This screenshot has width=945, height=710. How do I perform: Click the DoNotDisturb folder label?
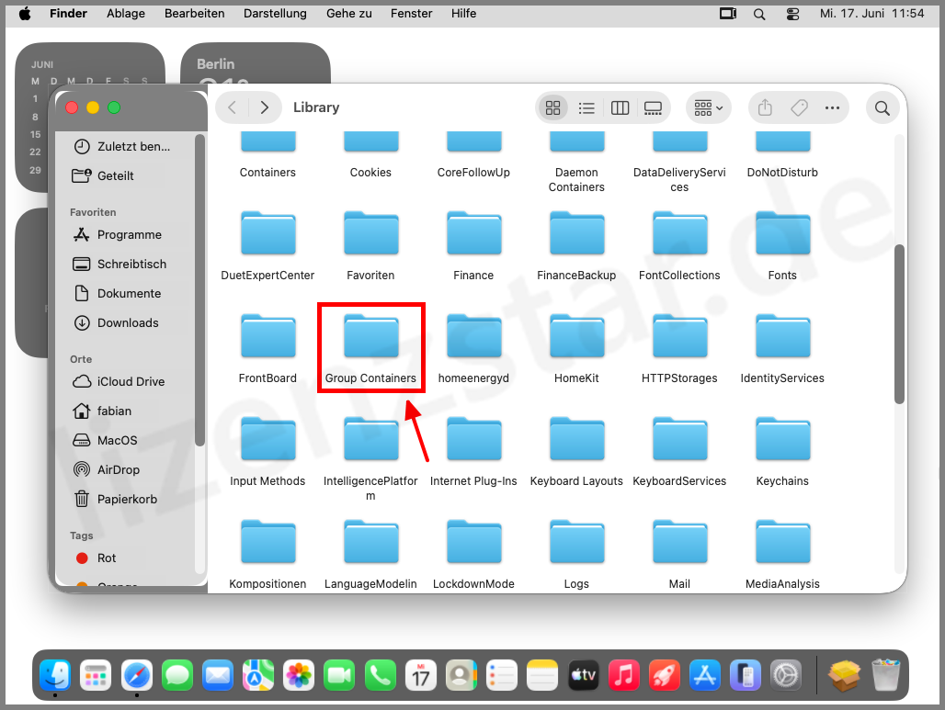pyautogui.click(x=782, y=173)
